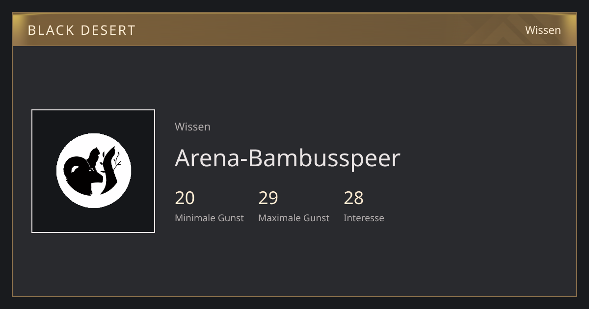Viewport: 589px width, 309px height.
Task: Select the gray Wissen category label above the title
Action: tap(192, 127)
